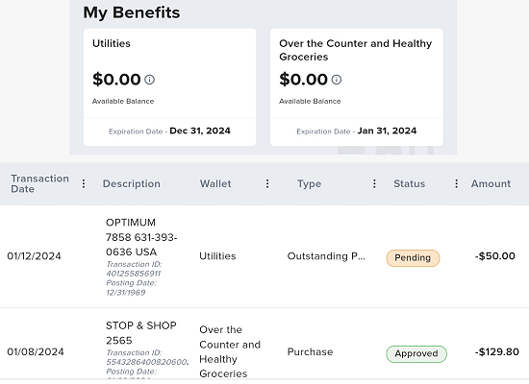
Task: Open the Wallet column options menu
Action: coord(267,183)
